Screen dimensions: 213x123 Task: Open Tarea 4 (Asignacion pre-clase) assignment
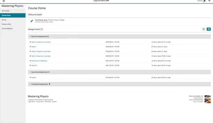[x=41, y=42]
